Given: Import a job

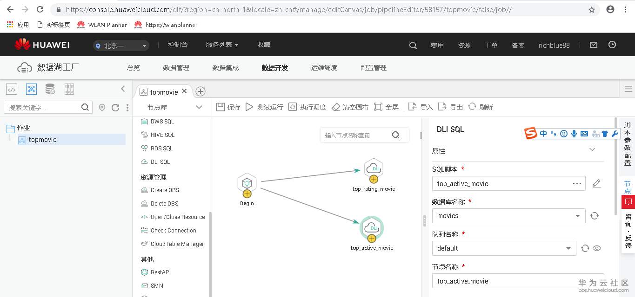Looking at the screenshot, I should point(421,107).
